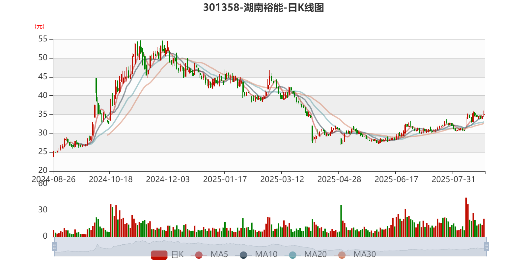The image size is (527, 263).
Task: Click the y-axis price label 35
Action: tap(43, 114)
